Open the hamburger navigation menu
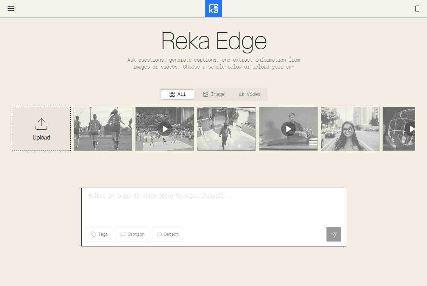Image resolution: width=427 pixels, height=286 pixels. pos(11,8)
